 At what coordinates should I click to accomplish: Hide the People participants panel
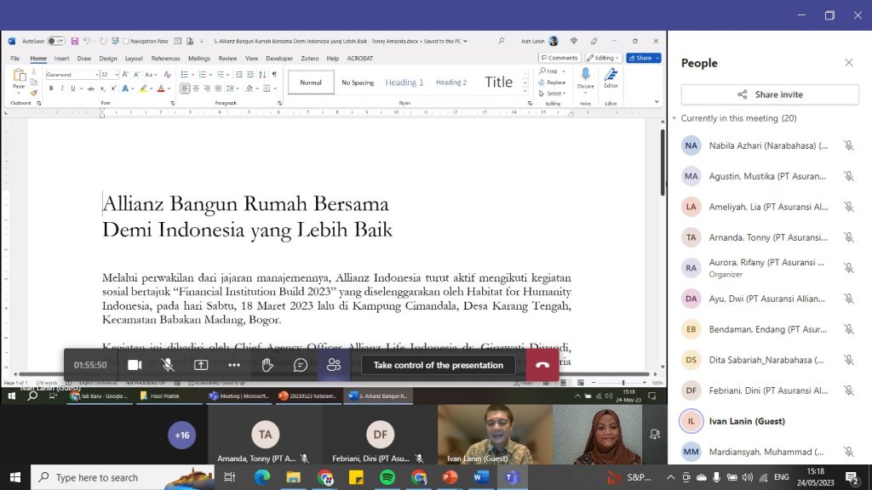click(x=334, y=365)
